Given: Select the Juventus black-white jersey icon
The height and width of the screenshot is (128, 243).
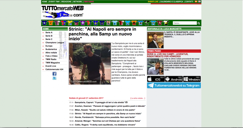Looking at the screenshot, I should [x=109, y=23].
